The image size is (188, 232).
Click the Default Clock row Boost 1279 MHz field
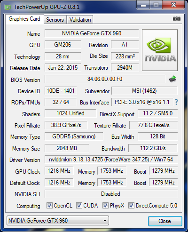click(x=164, y=183)
